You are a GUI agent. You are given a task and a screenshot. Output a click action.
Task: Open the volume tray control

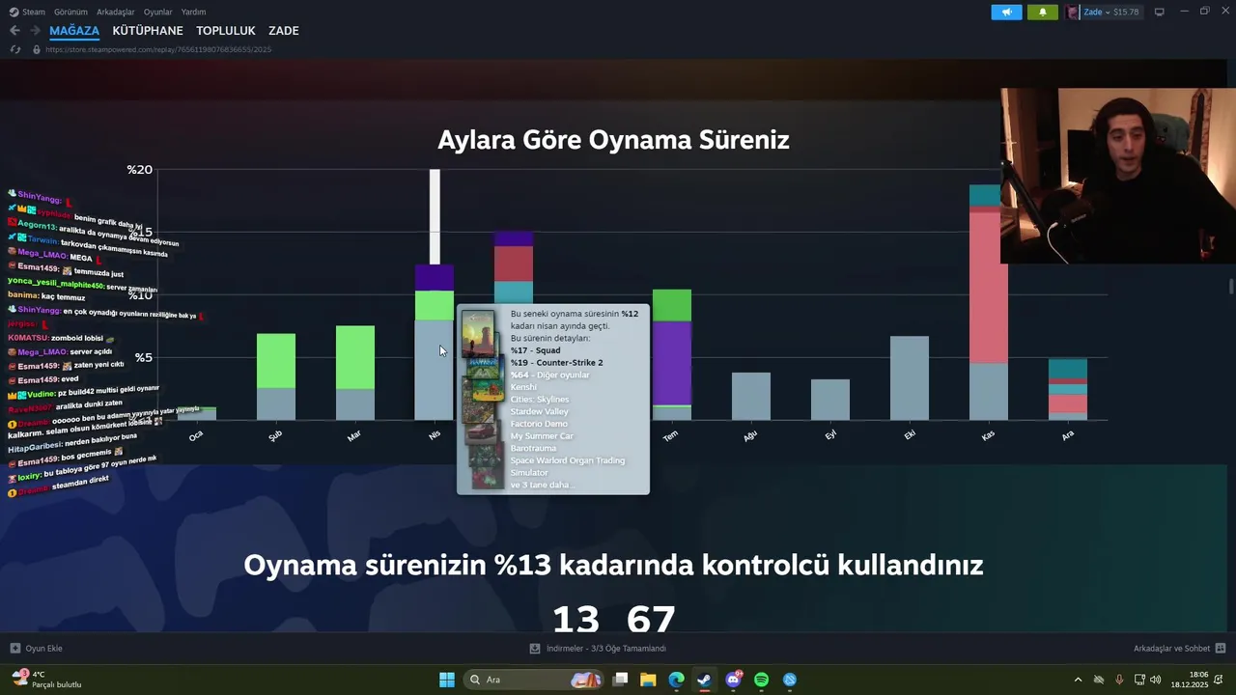coord(1156,680)
